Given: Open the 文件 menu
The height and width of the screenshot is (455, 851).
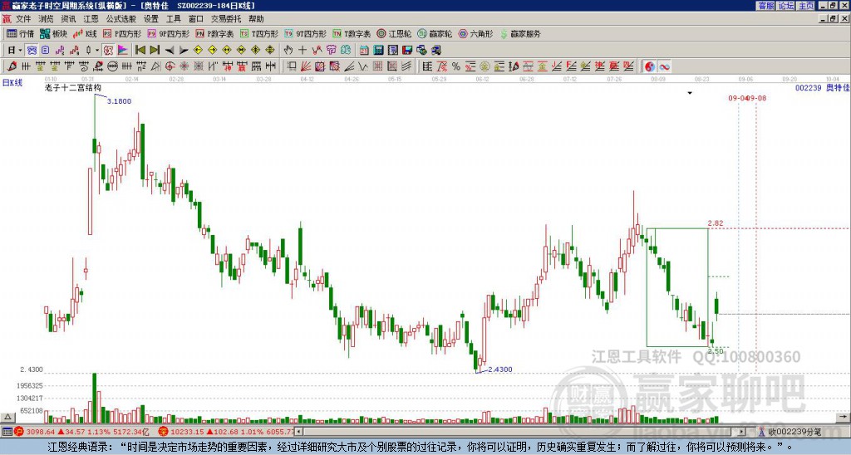Looking at the screenshot, I should pos(23,19).
